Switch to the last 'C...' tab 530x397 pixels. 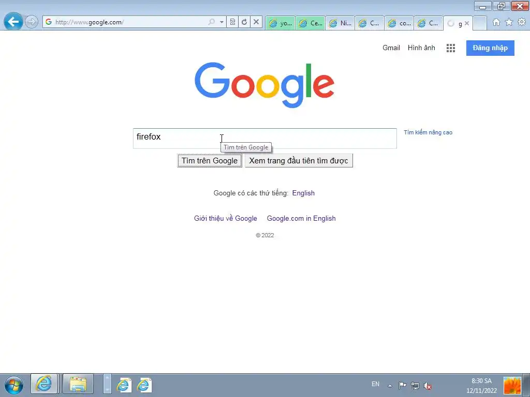pyautogui.click(x=429, y=23)
